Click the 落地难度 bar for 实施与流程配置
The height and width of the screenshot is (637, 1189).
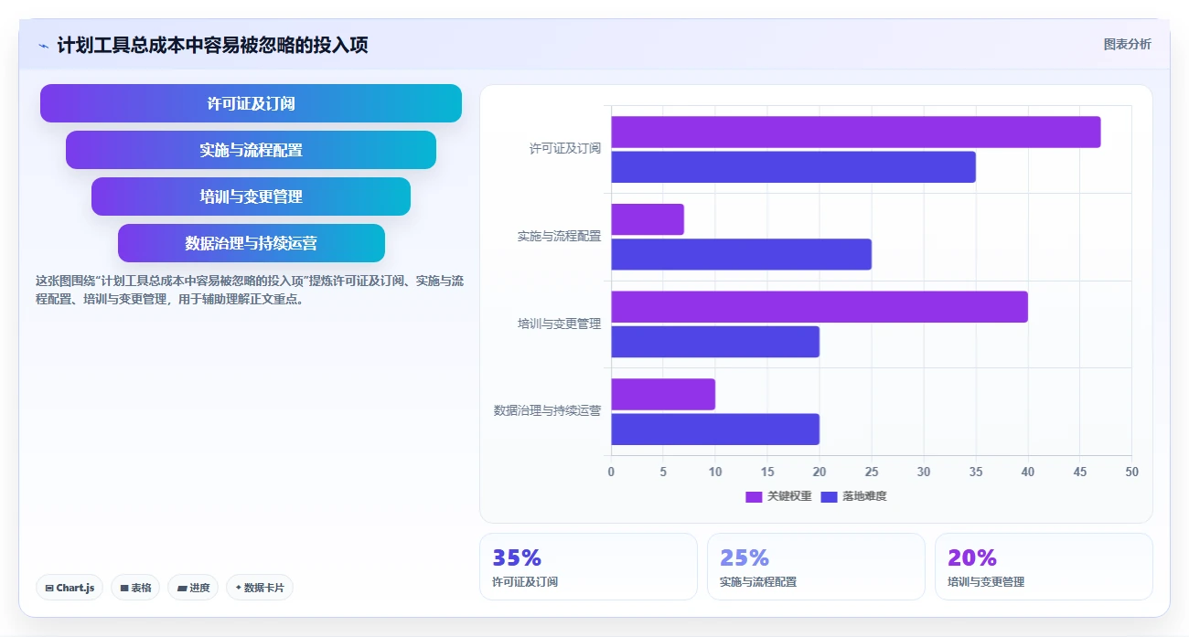tap(741, 254)
